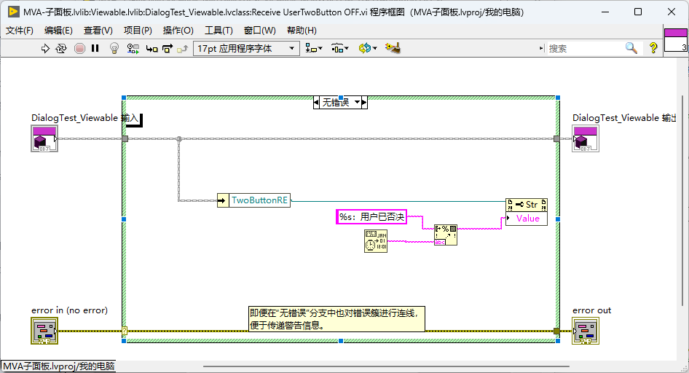Screen dimensions: 689x373
Task: Select DialogTest_Viewable 输入 terminal
Action: [x=44, y=138]
